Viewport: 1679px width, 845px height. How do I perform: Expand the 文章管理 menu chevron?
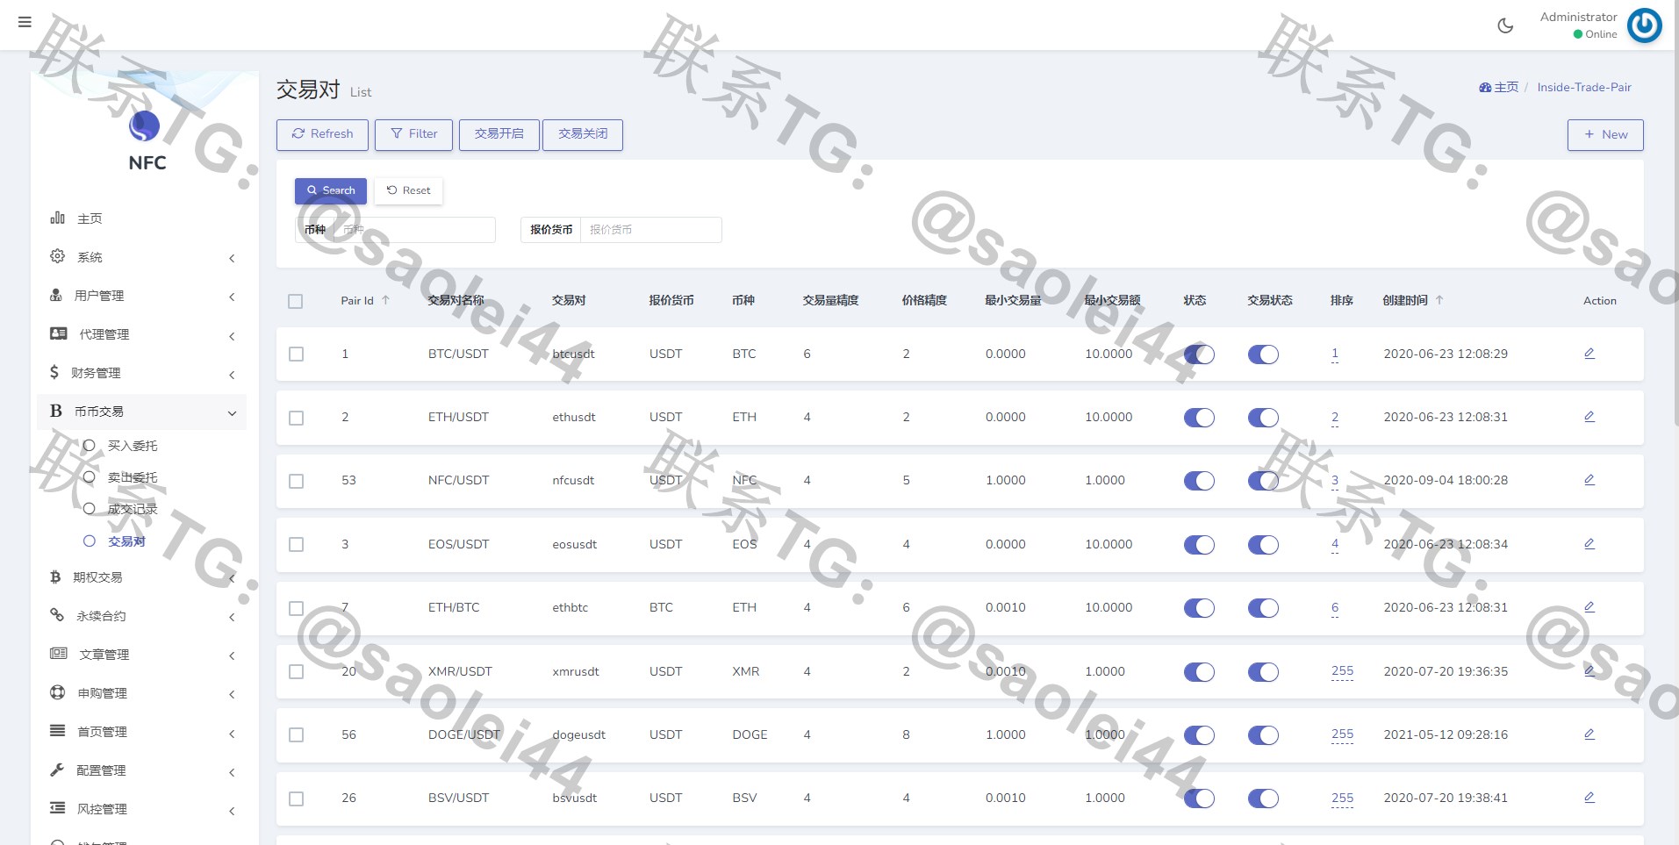(x=232, y=655)
